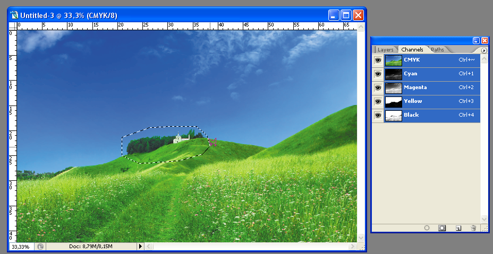Maximize the Untitled-3 document window
The height and width of the screenshot is (254, 493).
(346, 15)
